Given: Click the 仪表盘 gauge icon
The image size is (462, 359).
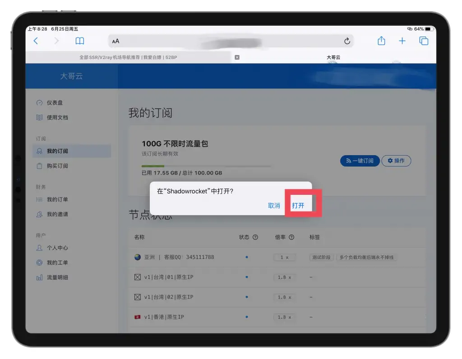Looking at the screenshot, I should click(x=39, y=103).
